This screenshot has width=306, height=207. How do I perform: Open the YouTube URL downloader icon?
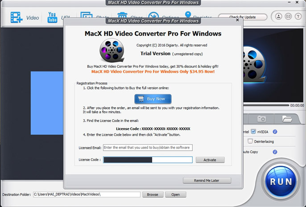[52, 17]
